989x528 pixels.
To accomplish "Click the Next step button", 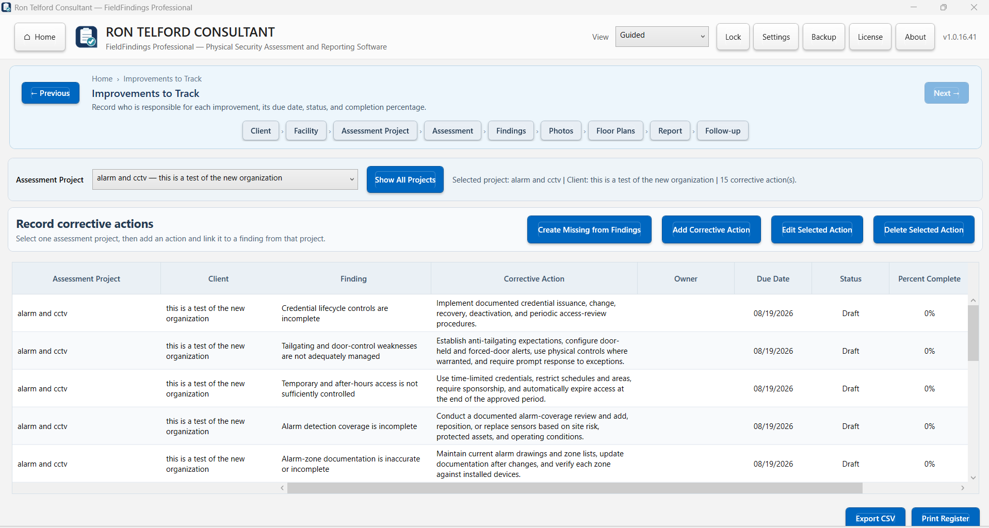I will [946, 93].
